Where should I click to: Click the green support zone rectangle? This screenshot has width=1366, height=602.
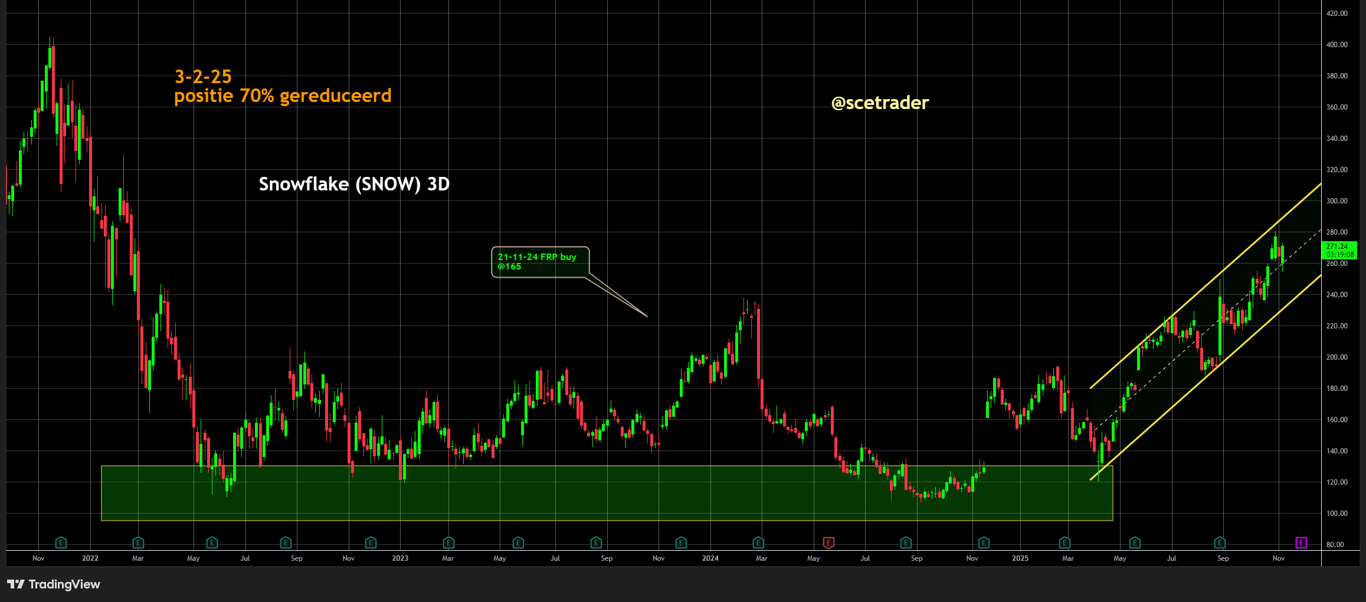(x=590, y=501)
